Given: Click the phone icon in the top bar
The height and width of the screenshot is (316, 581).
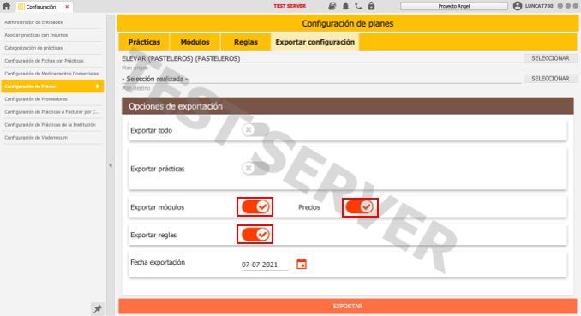Looking at the screenshot, I should (358, 6).
